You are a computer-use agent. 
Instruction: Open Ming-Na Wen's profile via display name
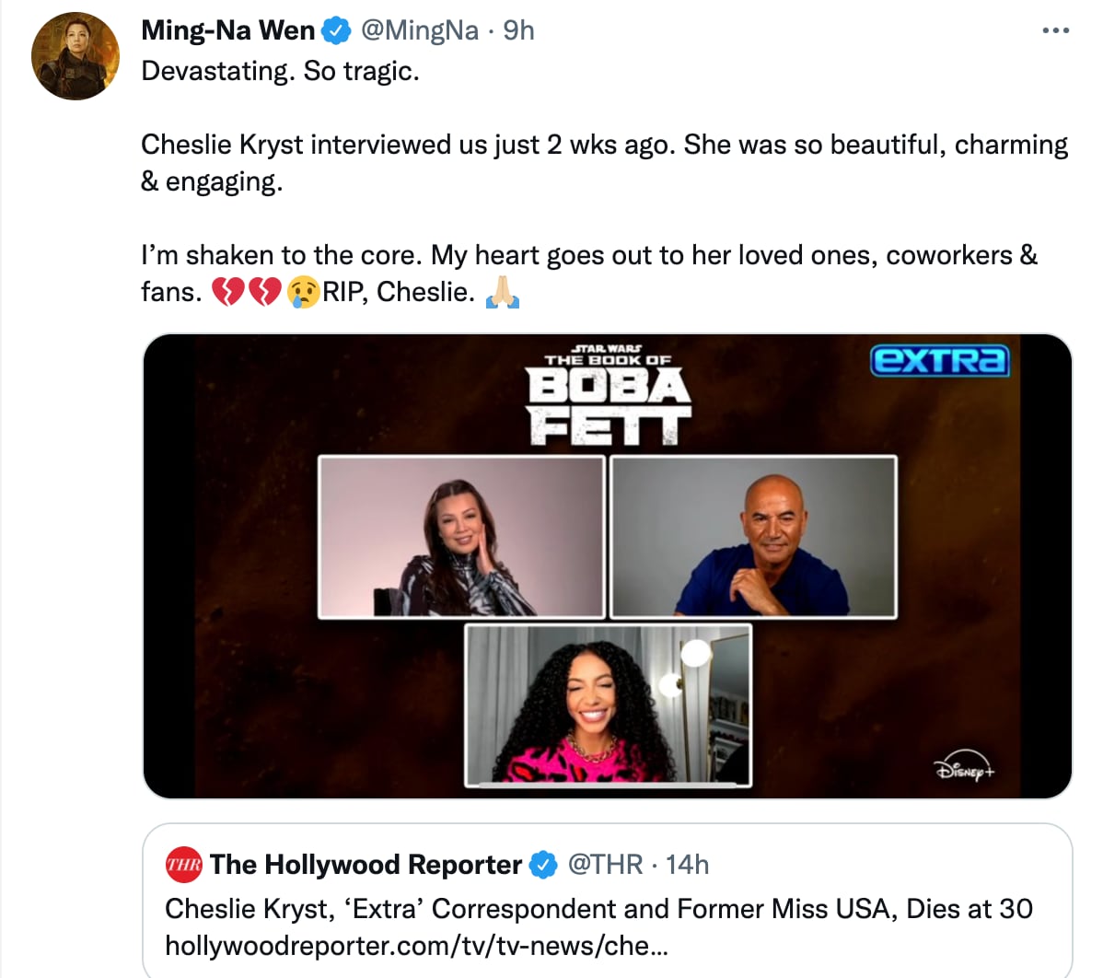point(227,31)
